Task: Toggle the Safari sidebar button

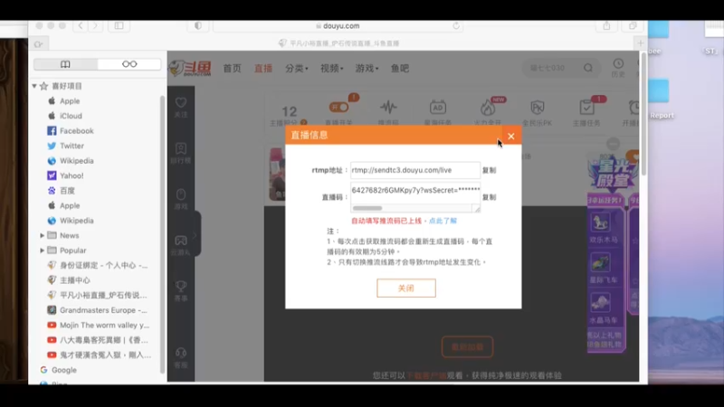Action: (119, 26)
